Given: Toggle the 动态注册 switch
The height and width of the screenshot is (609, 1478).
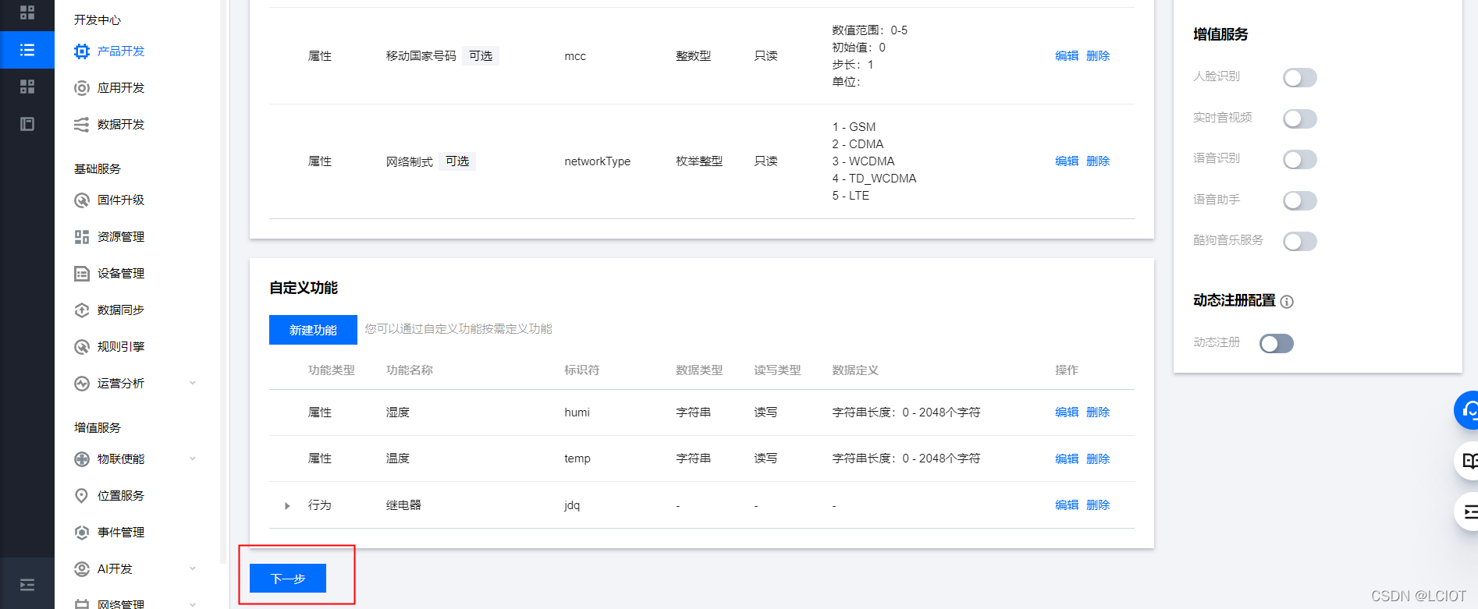Looking at the screenshot, I should 1277,343.
